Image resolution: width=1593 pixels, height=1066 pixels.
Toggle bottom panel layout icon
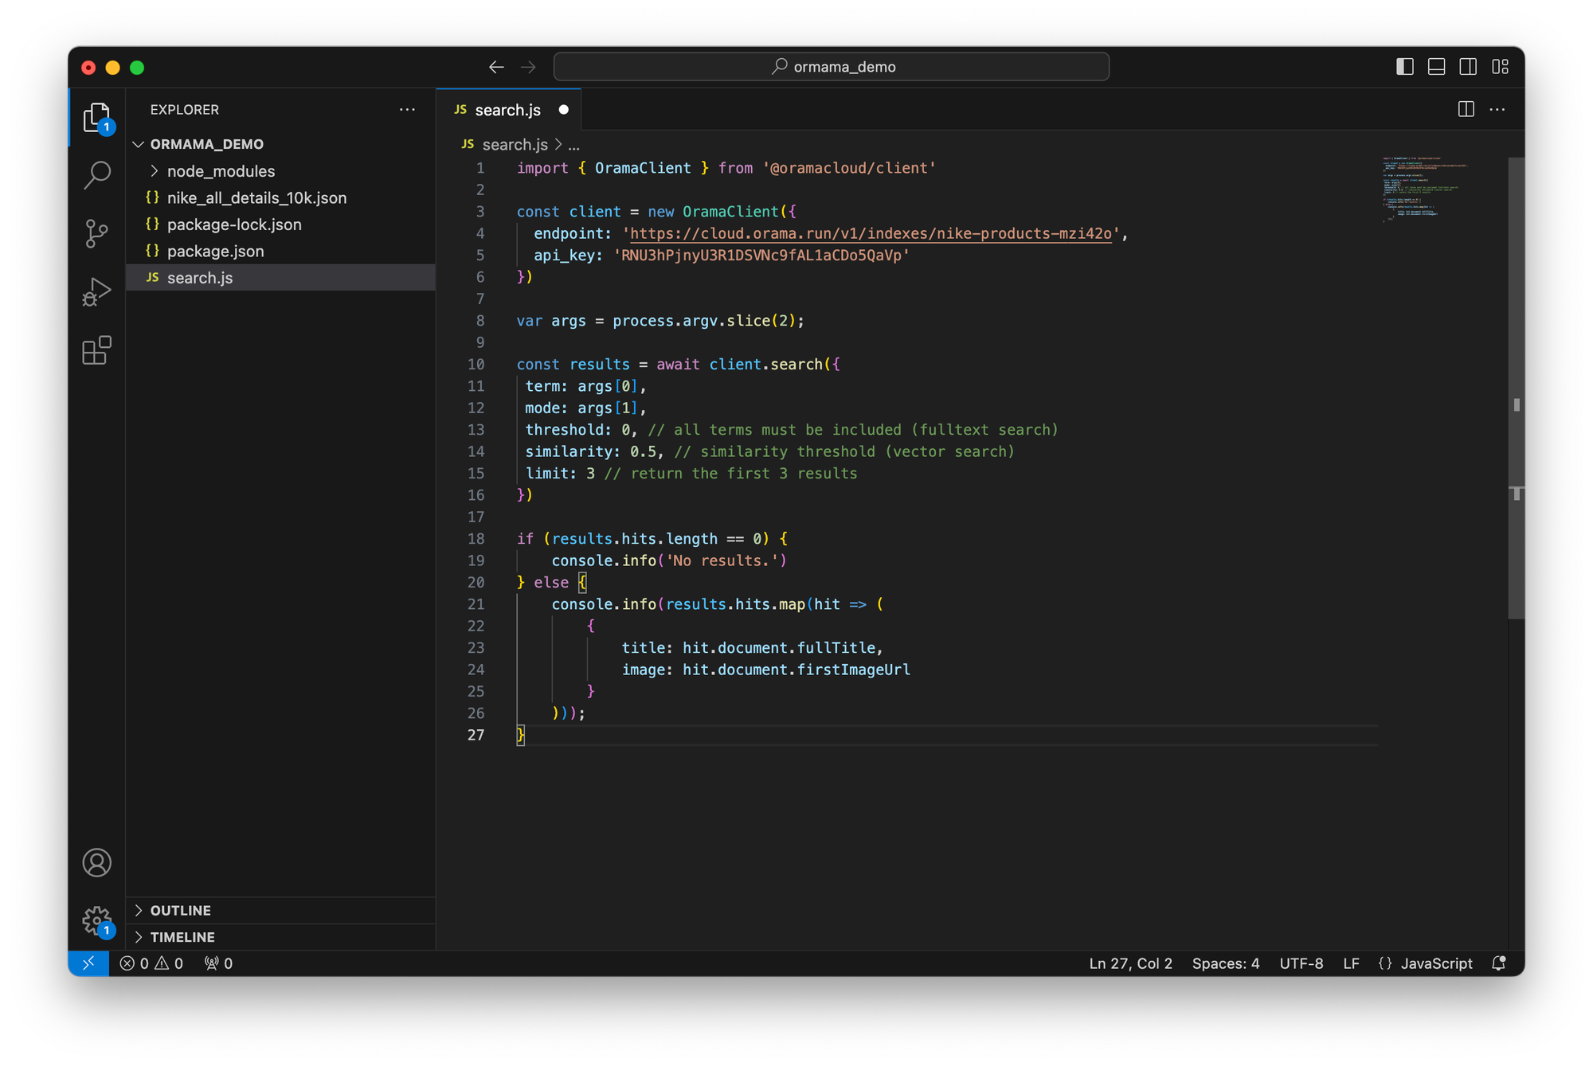[x=1436, y=67]
